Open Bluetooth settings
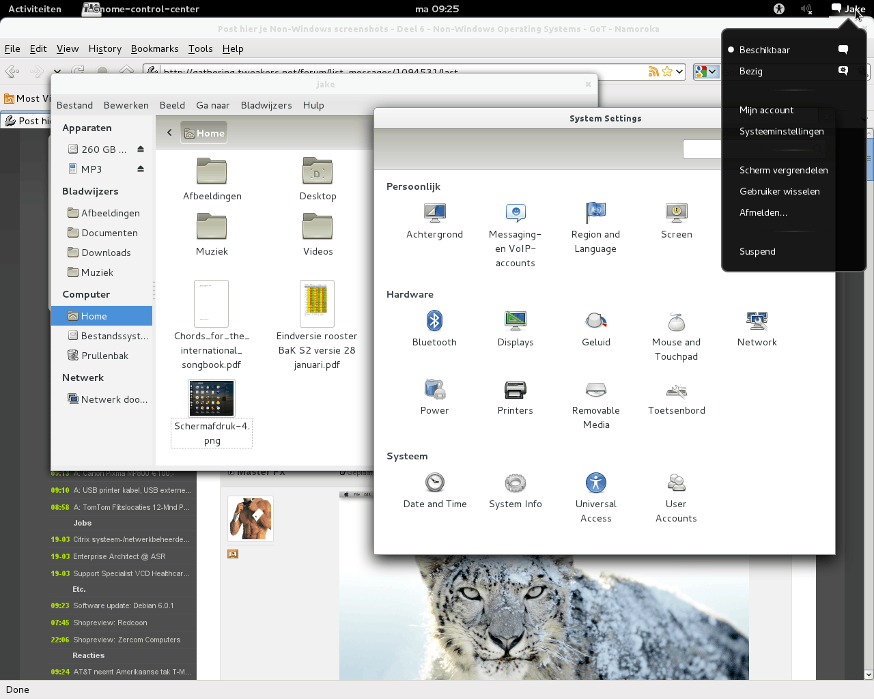 click(434, 328)
